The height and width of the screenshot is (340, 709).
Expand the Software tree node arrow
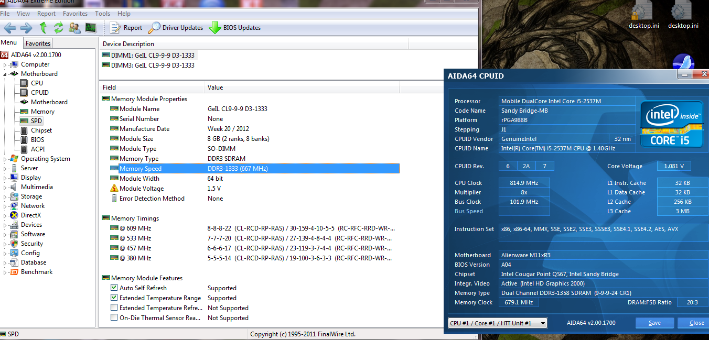click(5, 234)
